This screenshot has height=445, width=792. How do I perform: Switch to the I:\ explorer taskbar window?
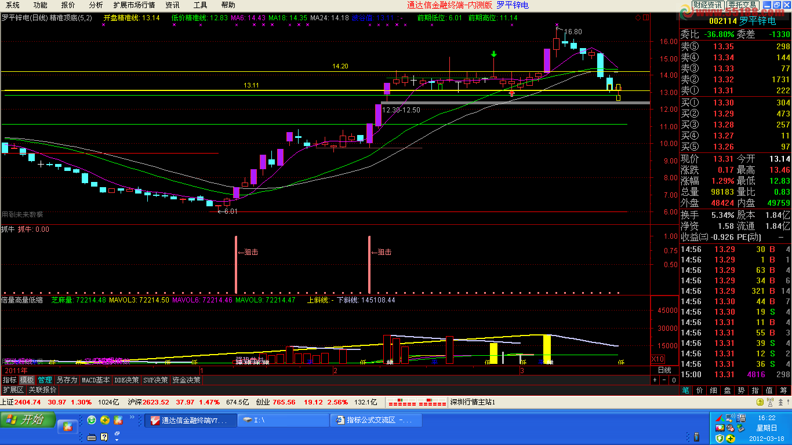pyautogui.click(x=284, y=420)
